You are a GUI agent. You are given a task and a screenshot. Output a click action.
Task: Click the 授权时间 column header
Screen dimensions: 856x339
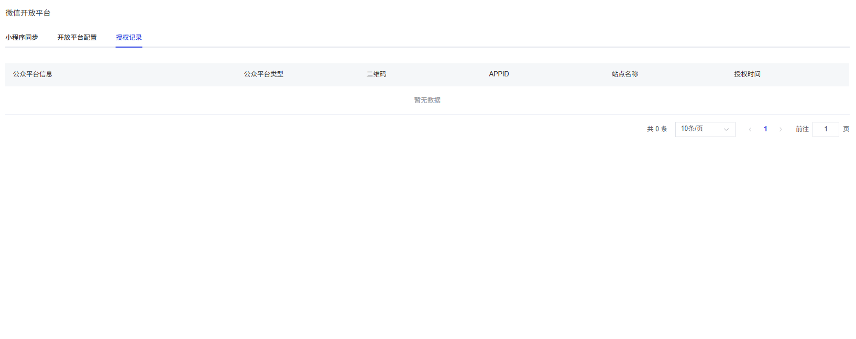[x=747, y=74]
